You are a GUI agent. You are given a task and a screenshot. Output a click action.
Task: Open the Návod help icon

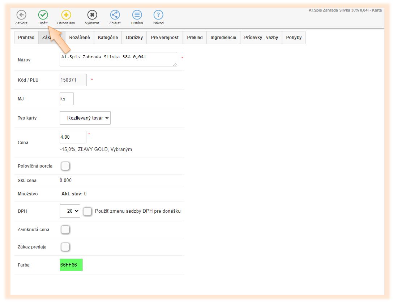coord(158,15)
